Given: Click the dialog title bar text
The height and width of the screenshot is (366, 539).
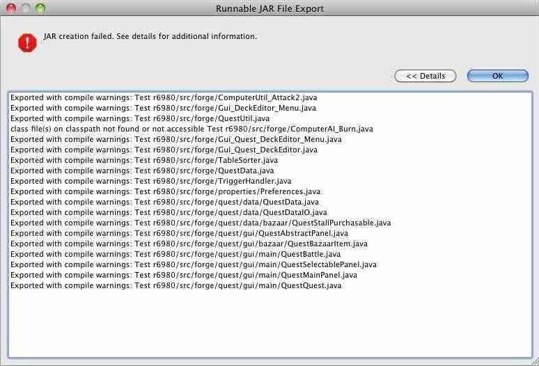Looking at the screenshot, I should [269, 8].
